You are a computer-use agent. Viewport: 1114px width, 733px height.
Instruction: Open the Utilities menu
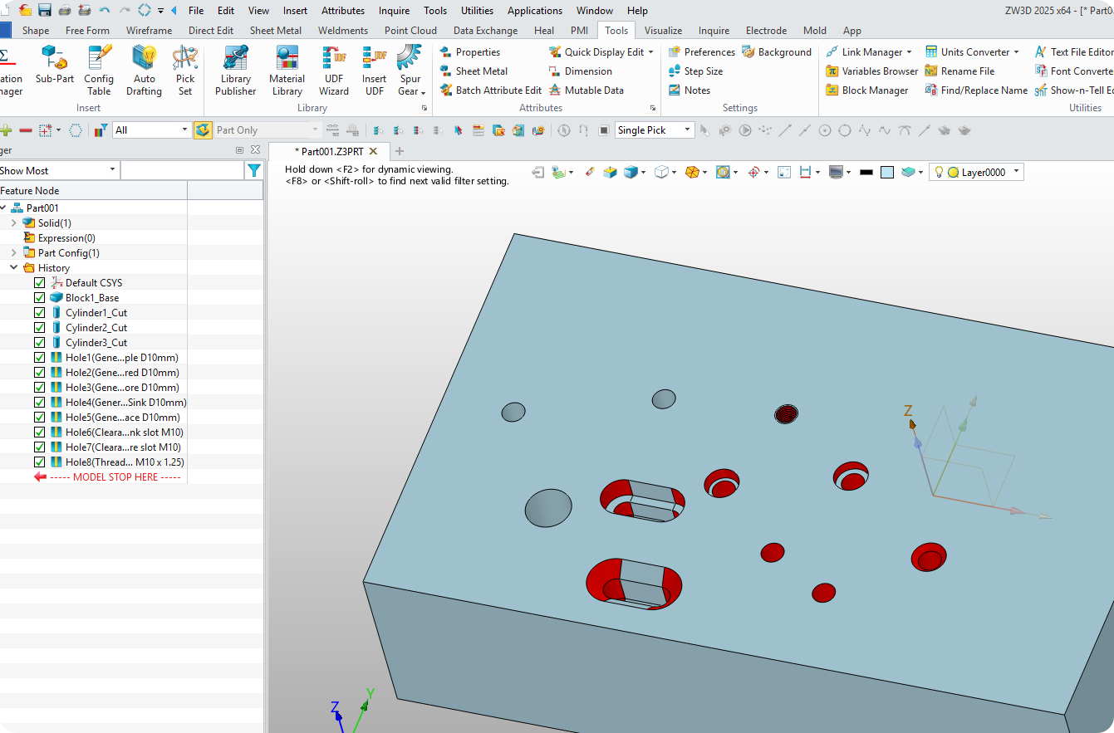click(x=477, y=11)
